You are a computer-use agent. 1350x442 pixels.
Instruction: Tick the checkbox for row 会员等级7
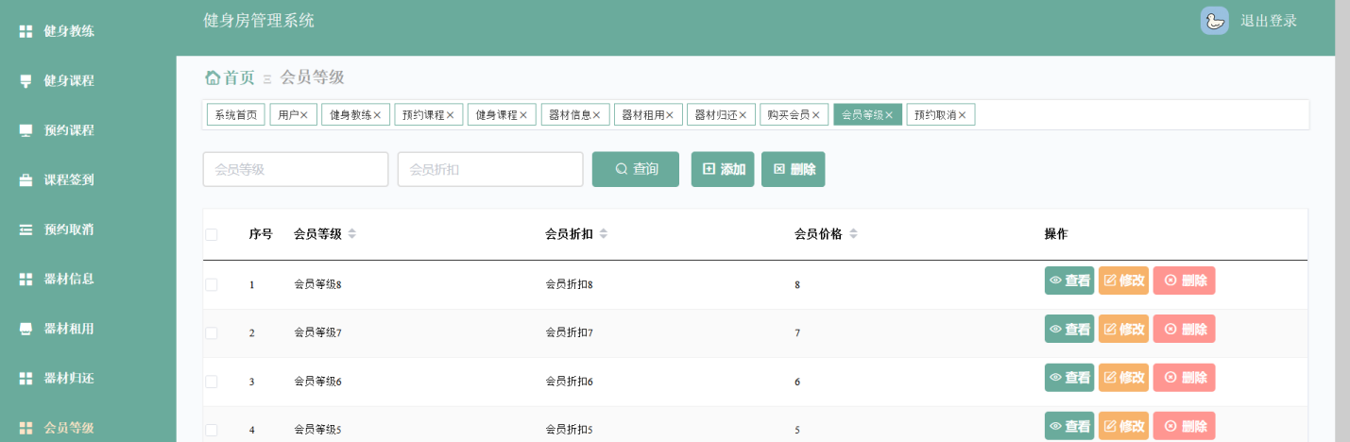pyautogui.click(x=212, y=332)
